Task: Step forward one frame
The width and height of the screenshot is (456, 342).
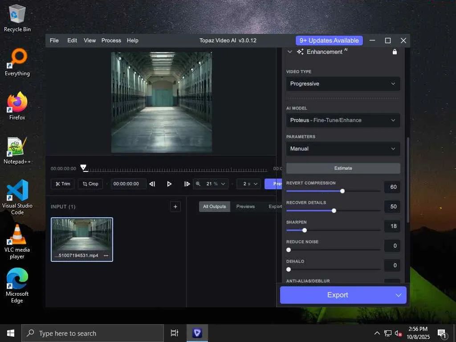Action: pyautogui.click(x=187, y=184)
